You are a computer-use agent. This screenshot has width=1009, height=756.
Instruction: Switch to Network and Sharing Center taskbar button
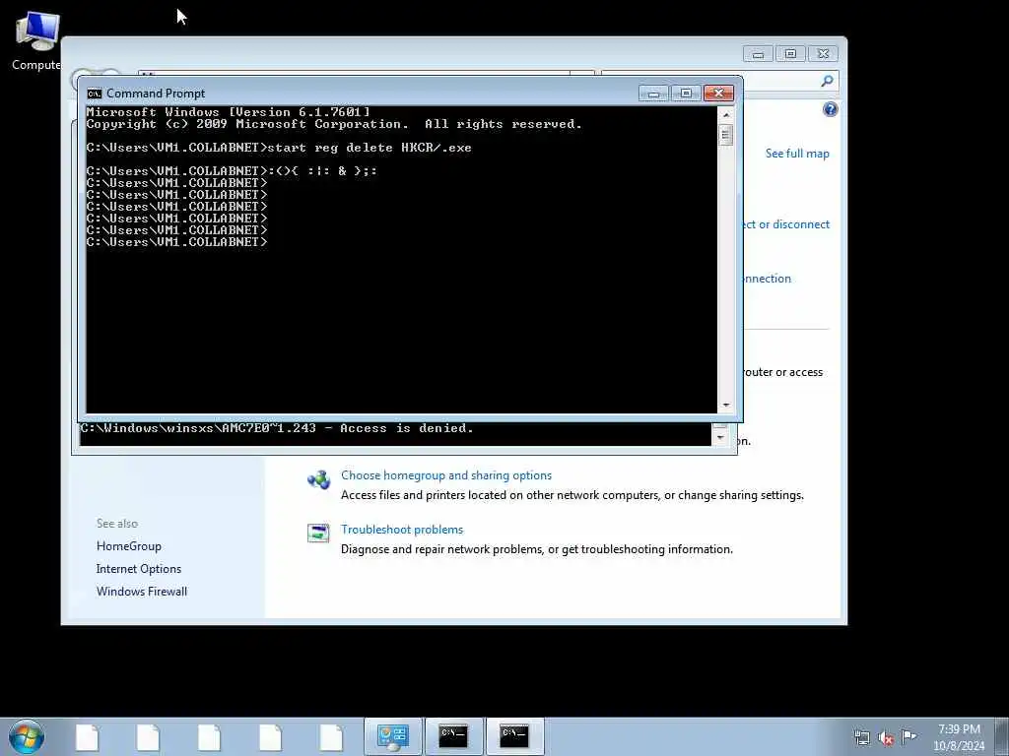tap(392, 736)
